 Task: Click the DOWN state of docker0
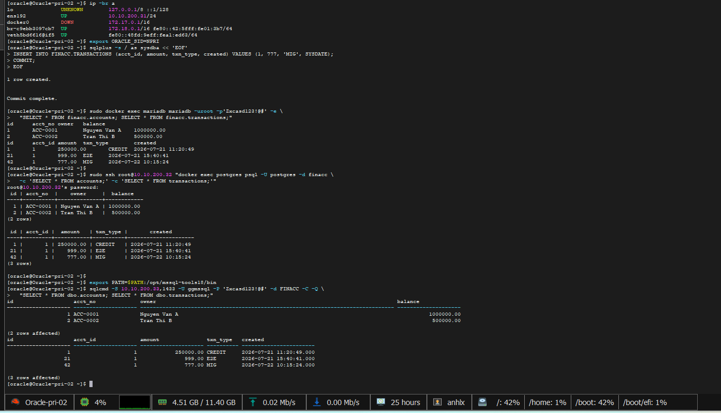click(67, 22)
